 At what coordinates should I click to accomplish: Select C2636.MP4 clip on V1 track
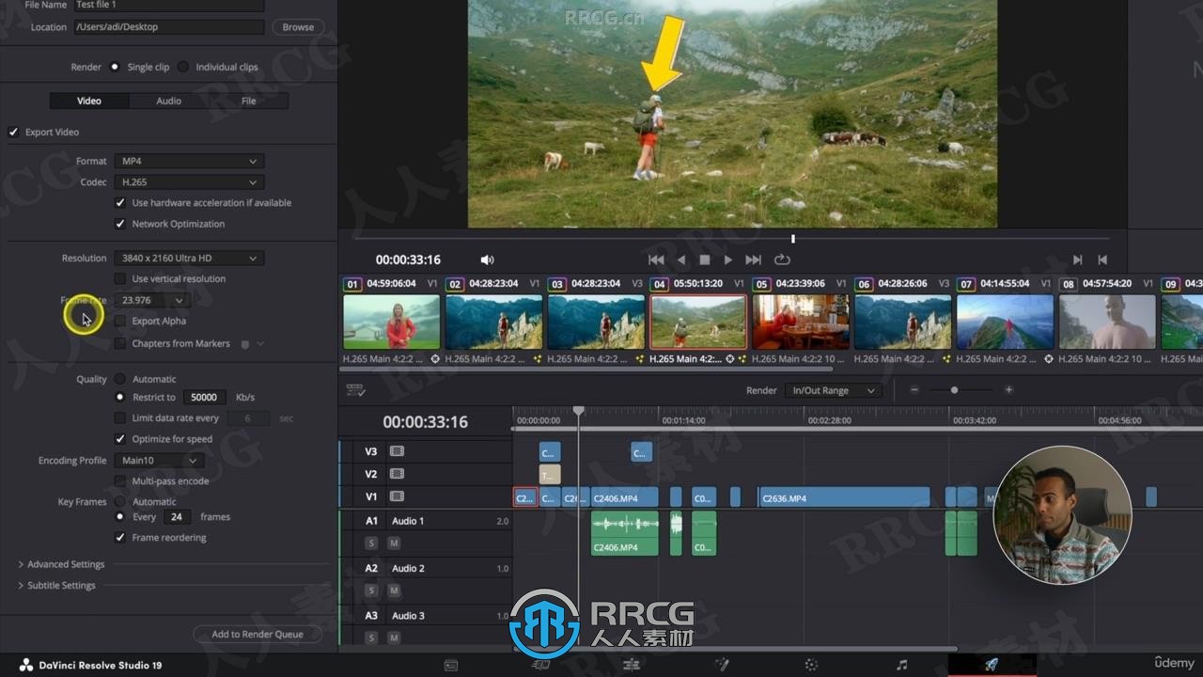click(x=844, y=497)
